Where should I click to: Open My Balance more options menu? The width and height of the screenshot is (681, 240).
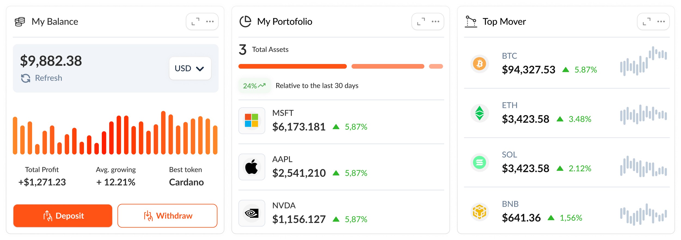[x=210, y=21]
